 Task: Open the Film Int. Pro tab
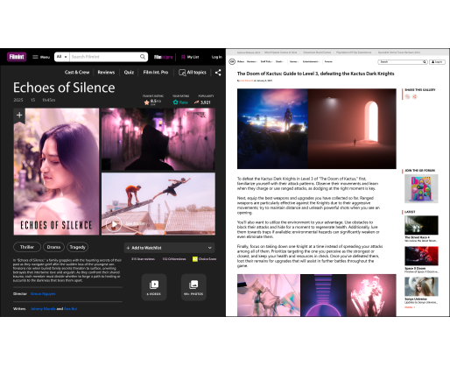pos(156,73)
